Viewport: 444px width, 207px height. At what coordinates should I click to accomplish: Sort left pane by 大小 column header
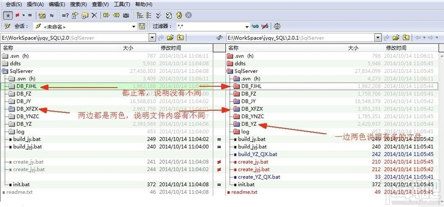click(x=139, y=48)
